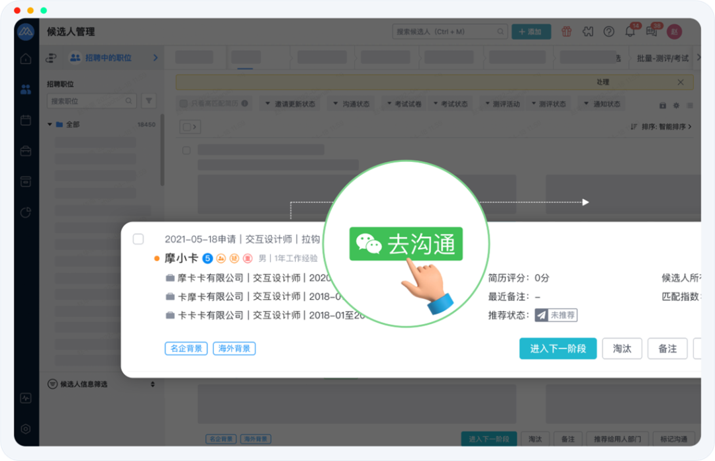Switch to the 批量-测评/考试 tab
This screenshot has height=461, width=715.
(x=662, y=58)
